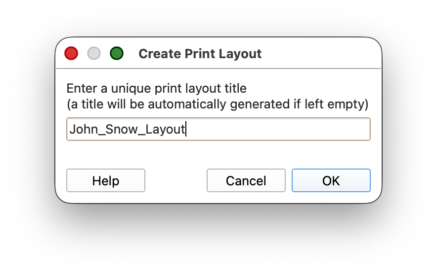The image size is (437, 276).
Task: Cancel the Create Print Layout dialog
Action: 246,181
